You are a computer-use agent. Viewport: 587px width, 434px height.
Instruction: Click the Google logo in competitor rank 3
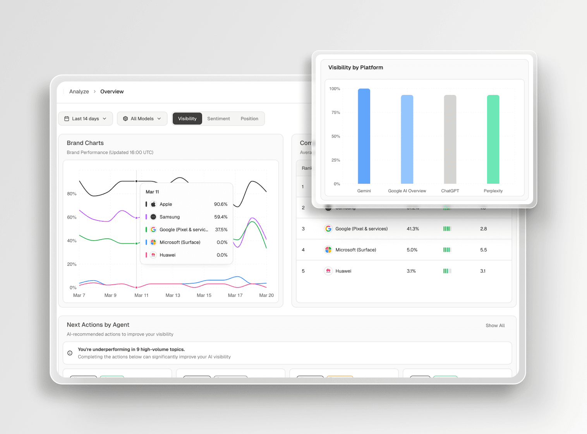[x=328, y=229]
